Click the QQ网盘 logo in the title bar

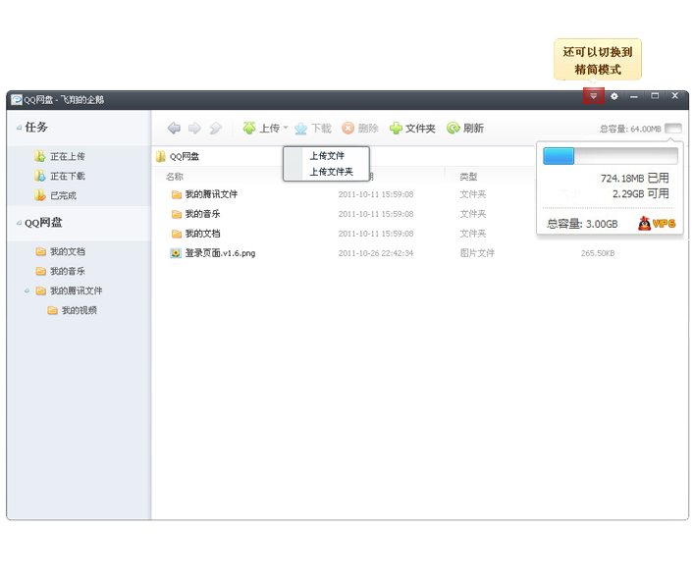click(17, 99)
